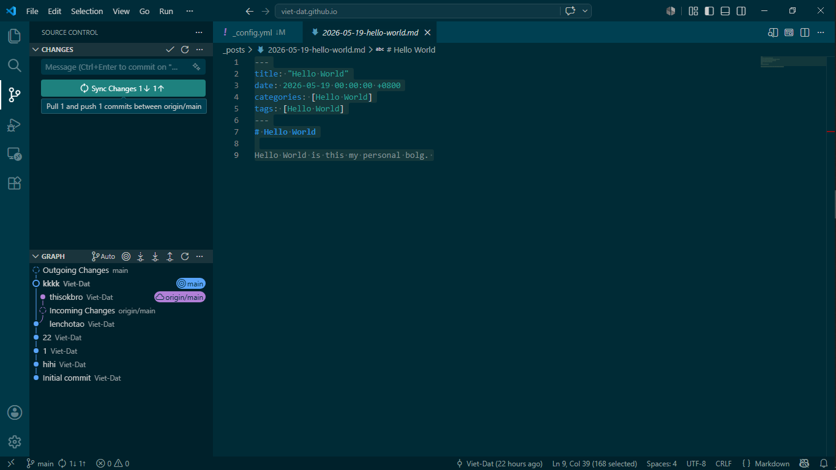
Task: Open Markdown preview to the side
Action: point(773,32)
